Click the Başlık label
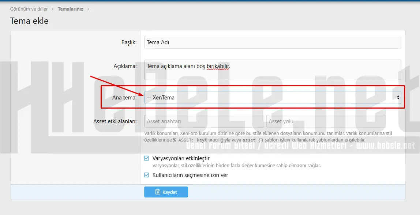The height and width of the screenshot is (215, 420). [x=129, y=42]
